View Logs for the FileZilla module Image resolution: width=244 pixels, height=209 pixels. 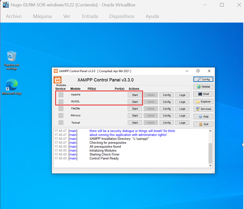(x=182, y=109)
